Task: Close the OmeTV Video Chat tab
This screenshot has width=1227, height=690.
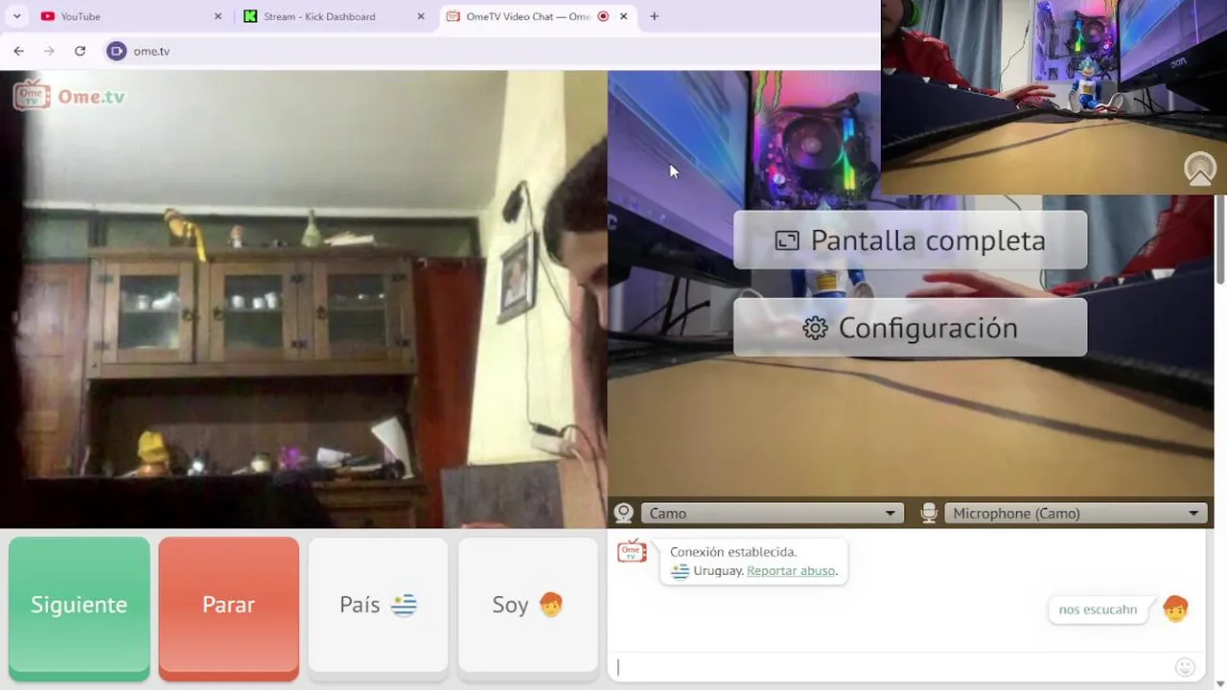Action: click(624, 16)
